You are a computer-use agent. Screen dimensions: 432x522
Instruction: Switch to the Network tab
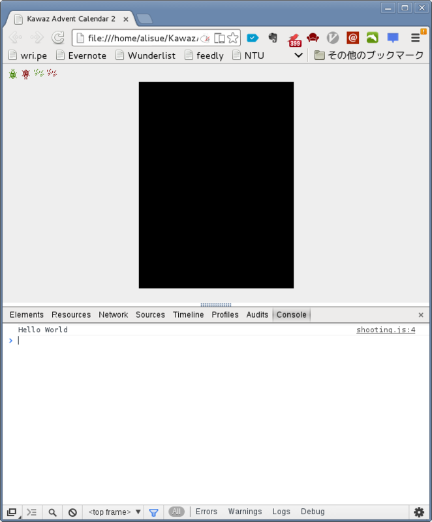click(114, 315)
